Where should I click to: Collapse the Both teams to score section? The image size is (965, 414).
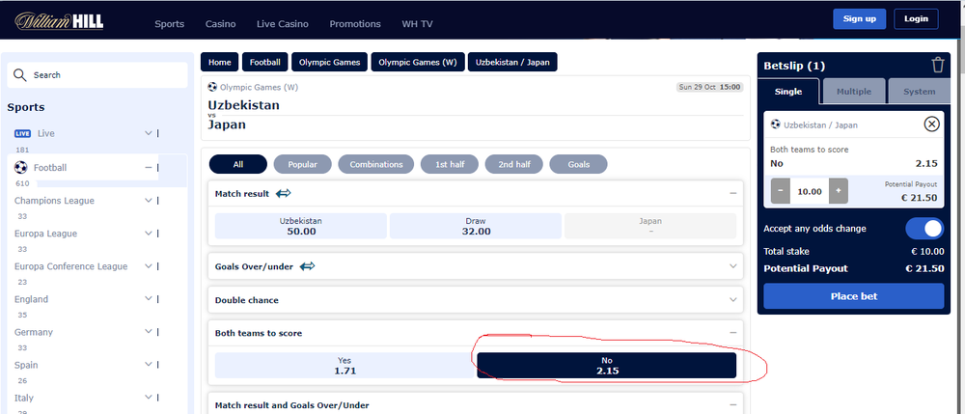click(733, 333)
